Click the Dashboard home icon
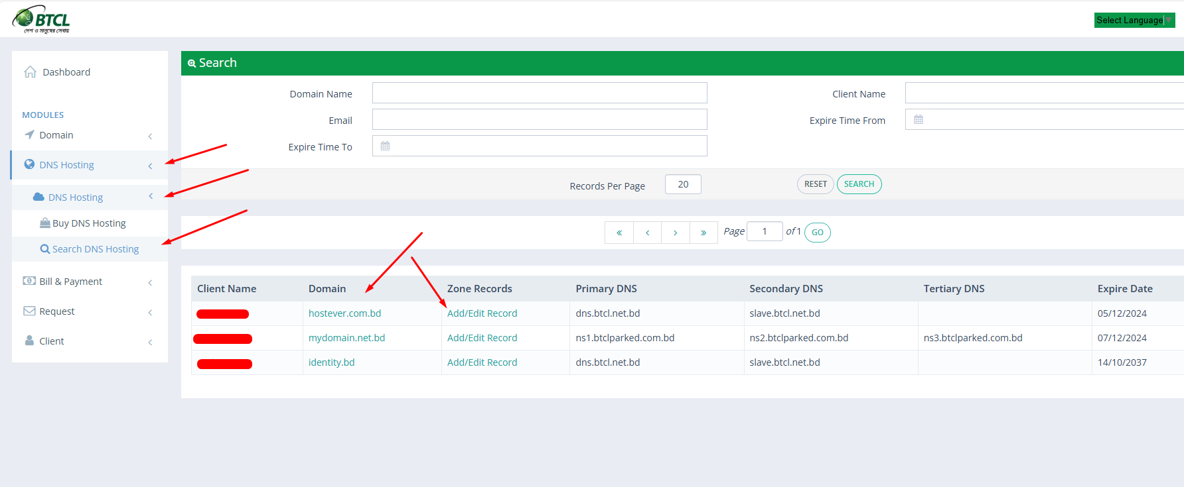 [x=30, y=72]
